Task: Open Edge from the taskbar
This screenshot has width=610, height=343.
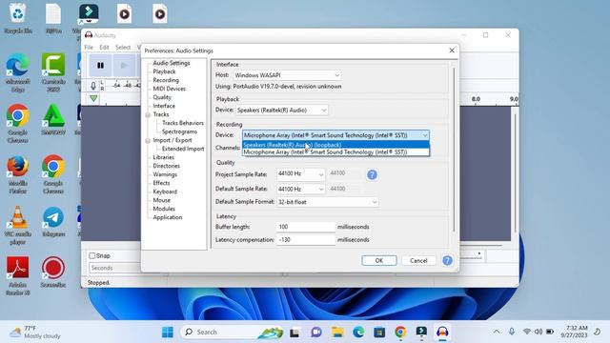Action: click(358, 333)
